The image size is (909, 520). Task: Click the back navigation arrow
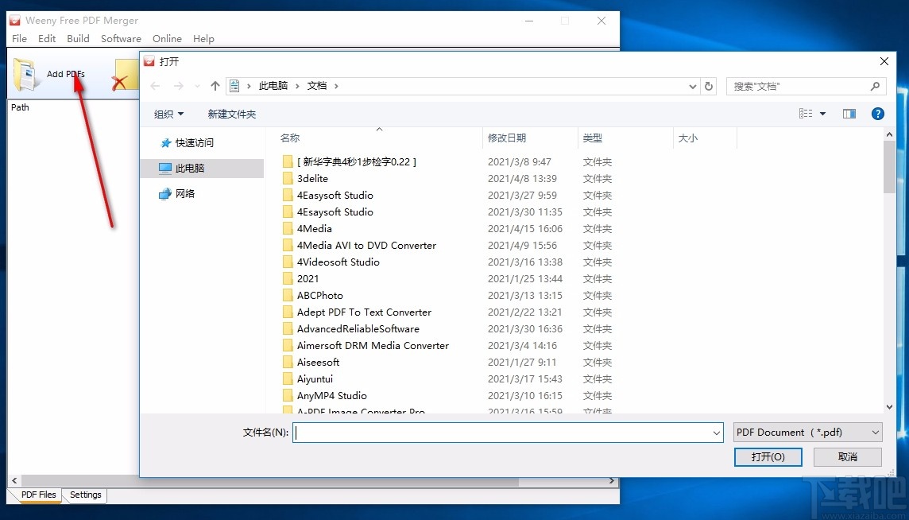[155, 86]
